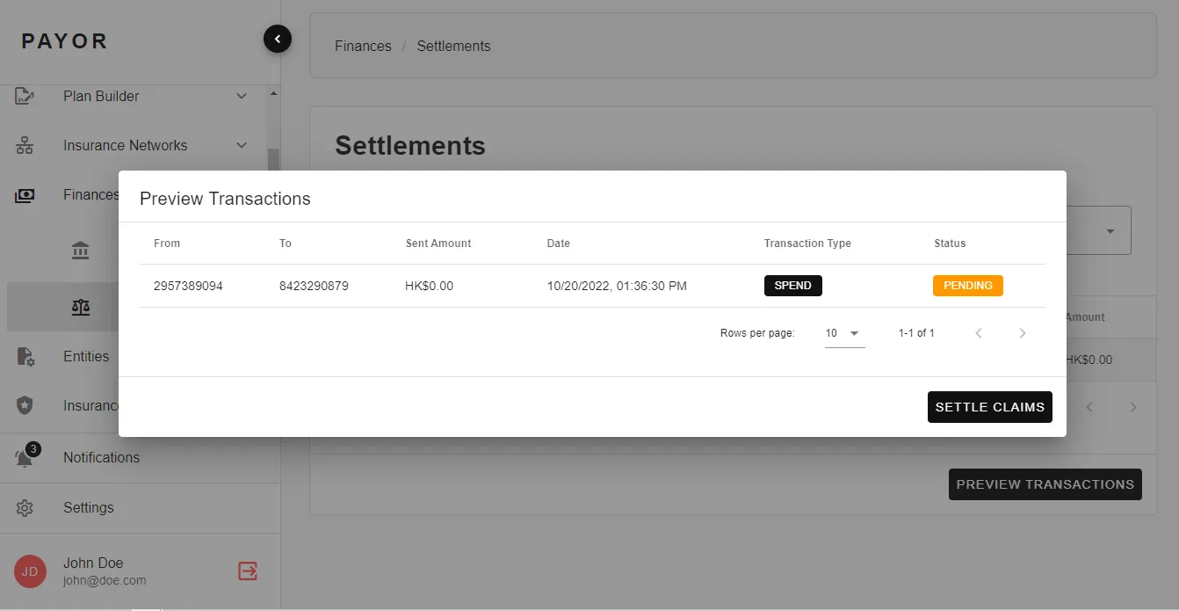The image size is (1179, 611).
Task: Collapse the sidebar with the arrow button
Action: point(277,39)
